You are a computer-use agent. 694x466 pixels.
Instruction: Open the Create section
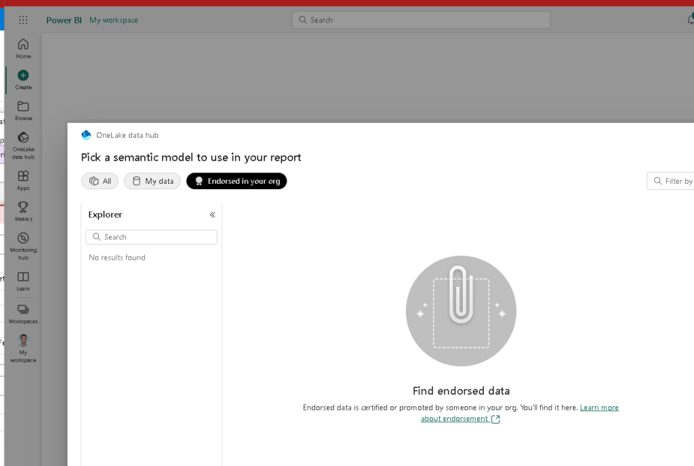(24, 80)
